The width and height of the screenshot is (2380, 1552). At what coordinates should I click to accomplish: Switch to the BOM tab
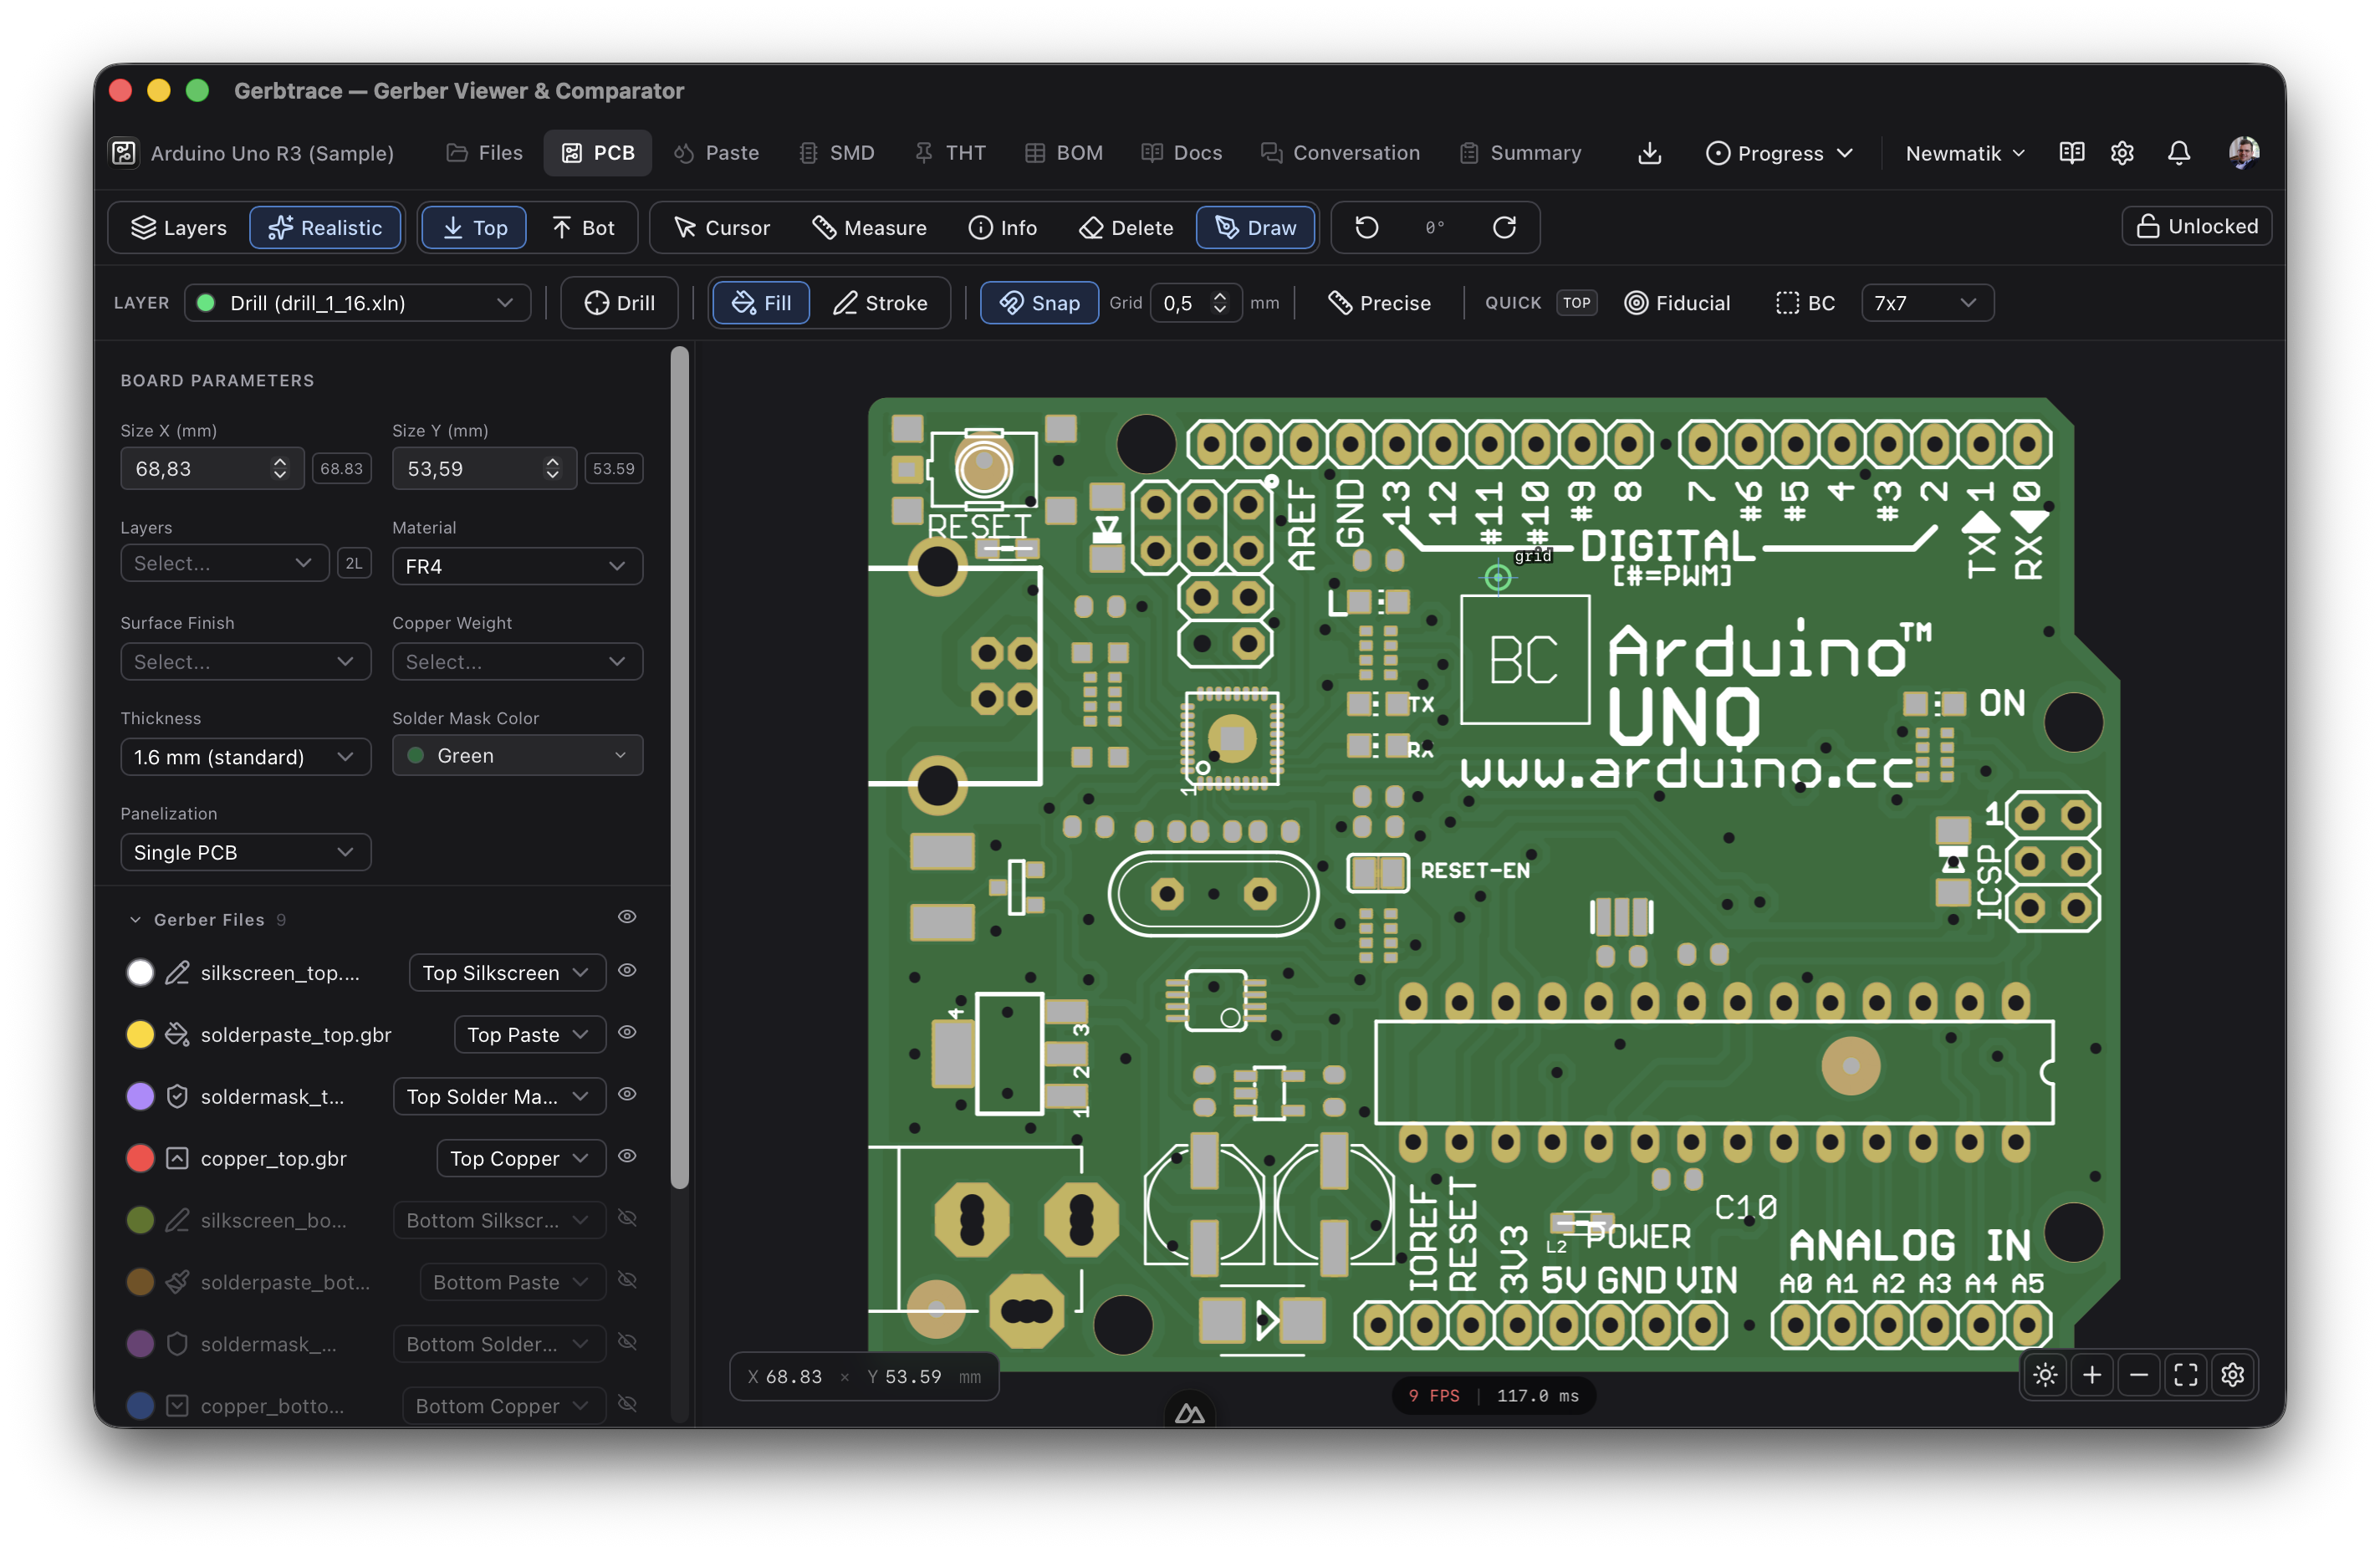(x=1064, y=153)
